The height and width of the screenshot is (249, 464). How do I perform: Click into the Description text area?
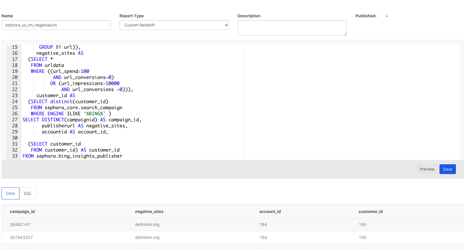tap(292, 28)
